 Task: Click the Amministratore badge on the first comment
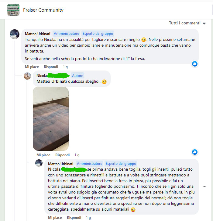click(66, 34)
